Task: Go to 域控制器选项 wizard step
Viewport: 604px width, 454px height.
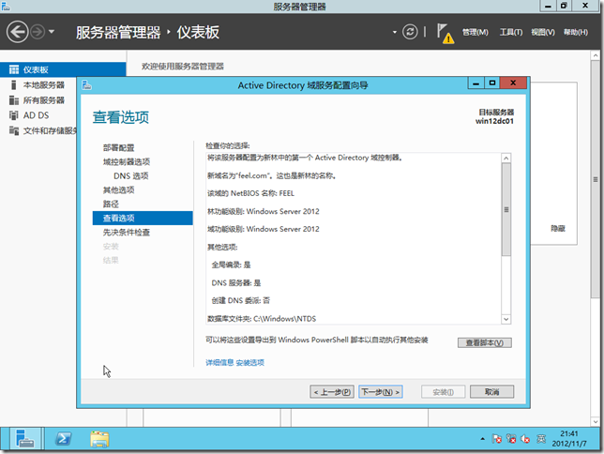Action: 127,162
